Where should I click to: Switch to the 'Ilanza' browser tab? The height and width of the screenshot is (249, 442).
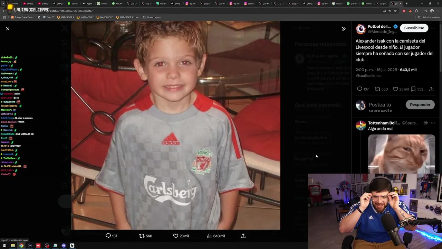[338, 3]
